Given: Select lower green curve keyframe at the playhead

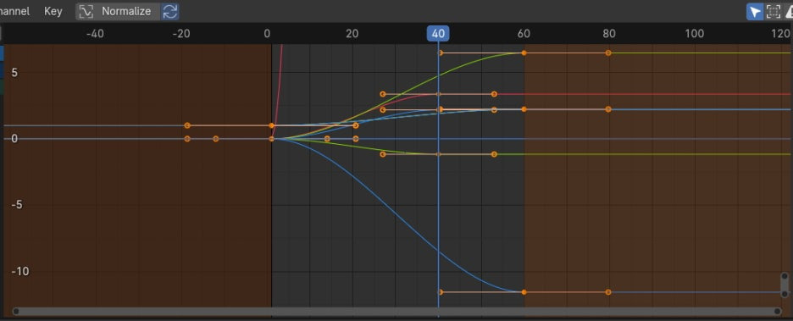Looking at the screenshot, I should 439,154.
